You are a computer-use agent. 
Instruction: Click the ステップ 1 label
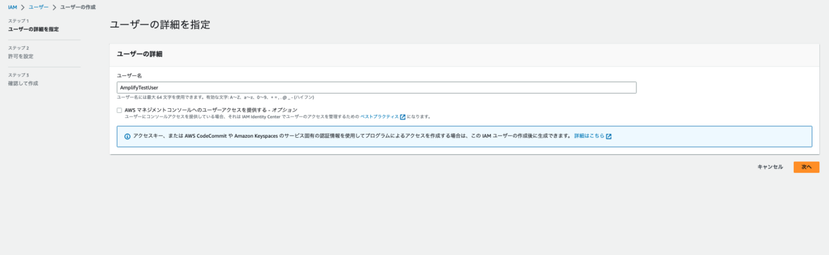pyautogui.click(x=19, y=21)
